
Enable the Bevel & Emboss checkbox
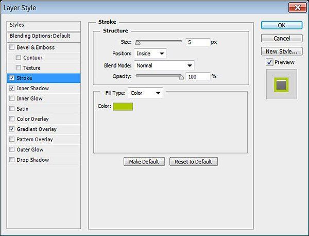coord(12,47)
